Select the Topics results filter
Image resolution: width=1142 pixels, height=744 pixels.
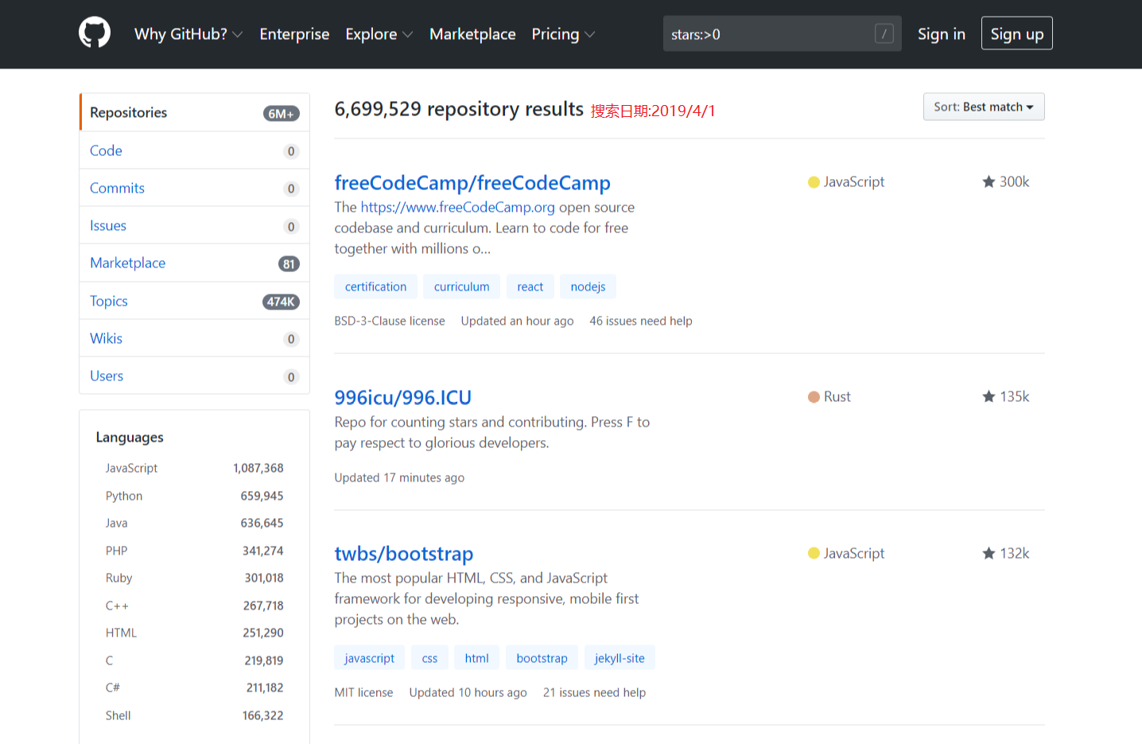pos(195,301)
